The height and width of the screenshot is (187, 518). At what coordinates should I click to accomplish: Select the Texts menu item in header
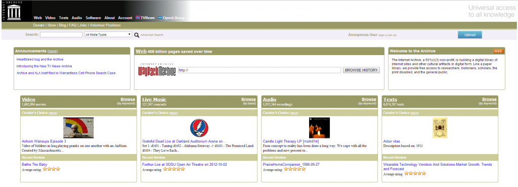[x=63, y=18]
